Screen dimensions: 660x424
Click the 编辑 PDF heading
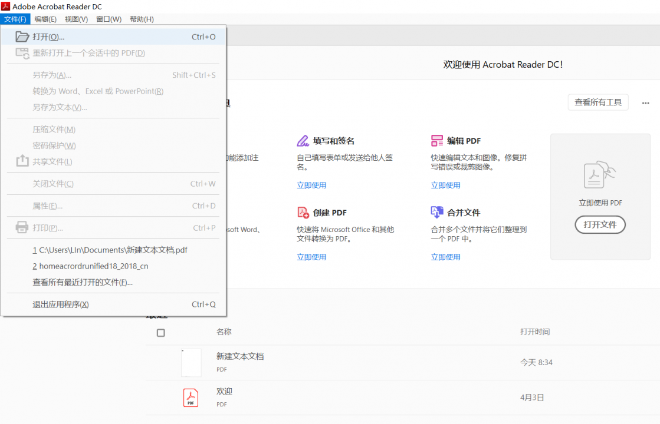(x=464, y=141)
